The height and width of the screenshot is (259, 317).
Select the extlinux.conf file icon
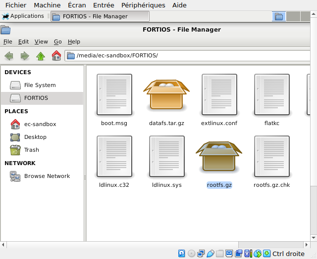219,94
